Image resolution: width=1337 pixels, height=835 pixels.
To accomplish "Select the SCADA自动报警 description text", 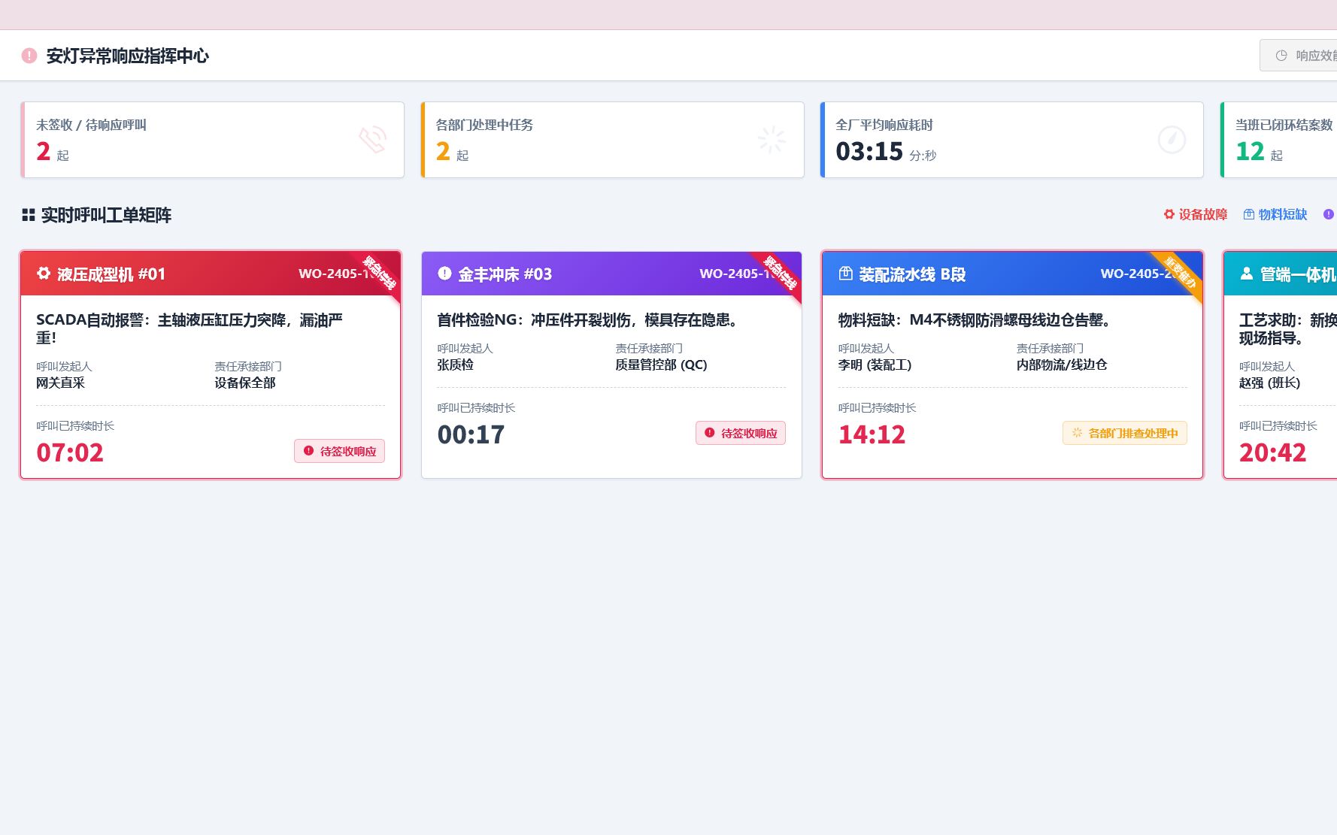I will 189,328.
